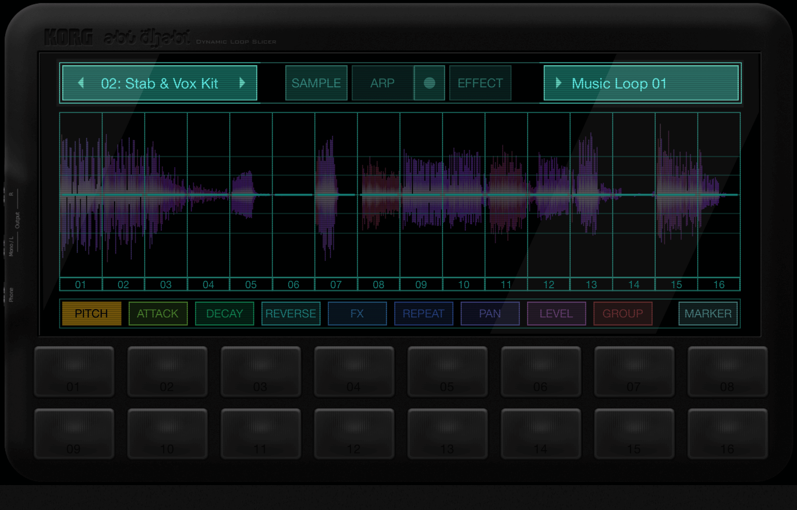Viewport: 797px width, 510px height.
Task: Enable the ARP mode
Action: pos(382,83)
